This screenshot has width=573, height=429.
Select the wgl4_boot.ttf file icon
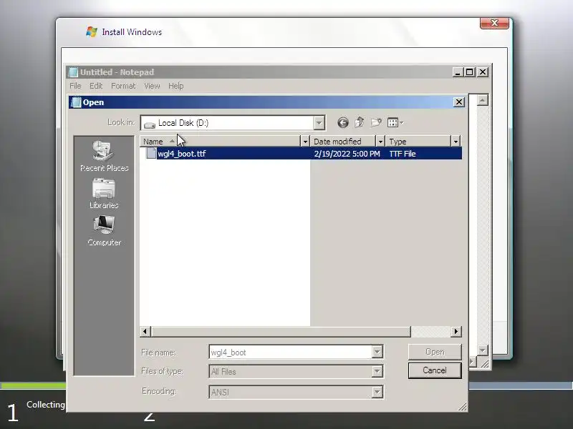151,154
